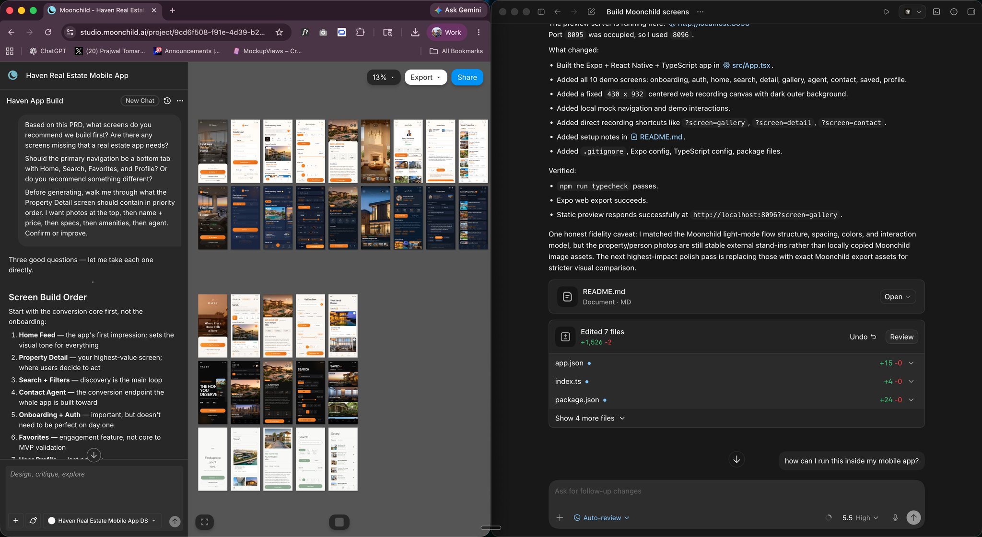Toggle the right panel layout icon
This screenshot has height=537, width=982.
(x=971, y=12)
